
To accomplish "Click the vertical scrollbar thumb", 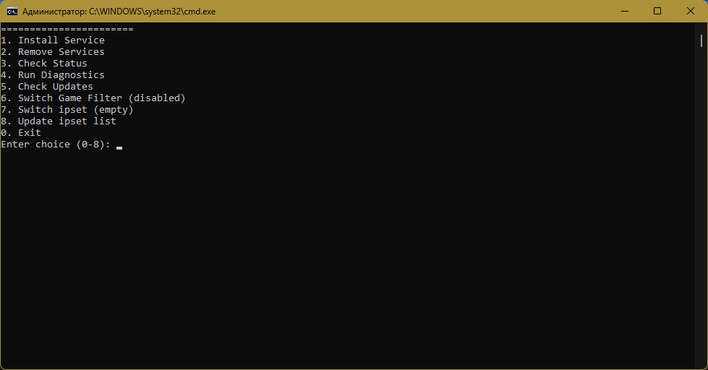I will click(x=701, y=40).
